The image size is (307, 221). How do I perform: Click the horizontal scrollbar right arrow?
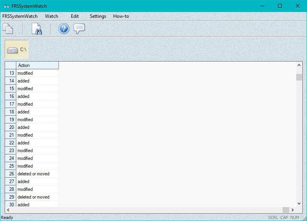coord(293,210)
